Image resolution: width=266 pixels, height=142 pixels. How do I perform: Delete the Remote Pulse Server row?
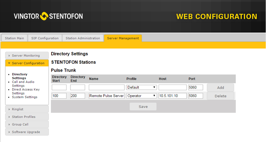(220, 96)
